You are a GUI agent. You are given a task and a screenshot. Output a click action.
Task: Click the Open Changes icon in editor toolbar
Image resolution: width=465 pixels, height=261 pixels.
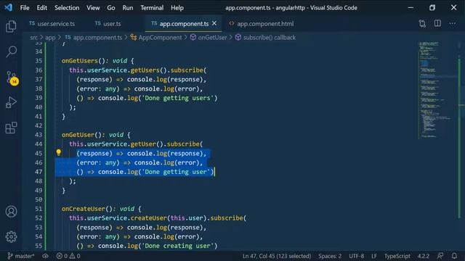pos(422,24)
